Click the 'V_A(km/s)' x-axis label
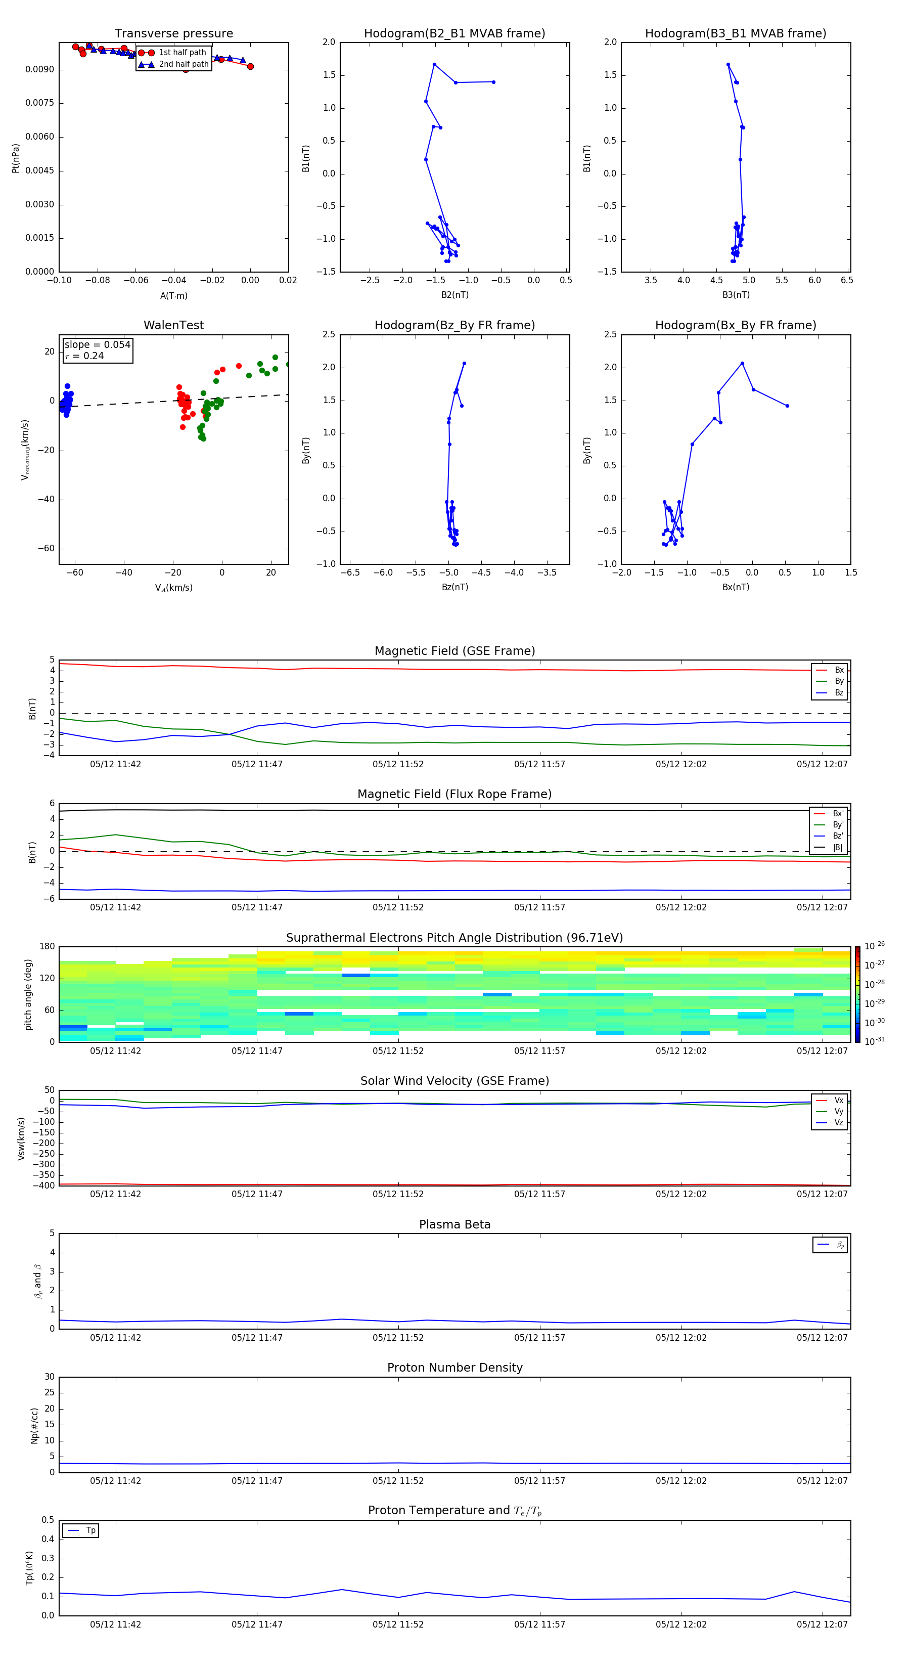This screenshot has width=910, height=1669. coord(173,588)
